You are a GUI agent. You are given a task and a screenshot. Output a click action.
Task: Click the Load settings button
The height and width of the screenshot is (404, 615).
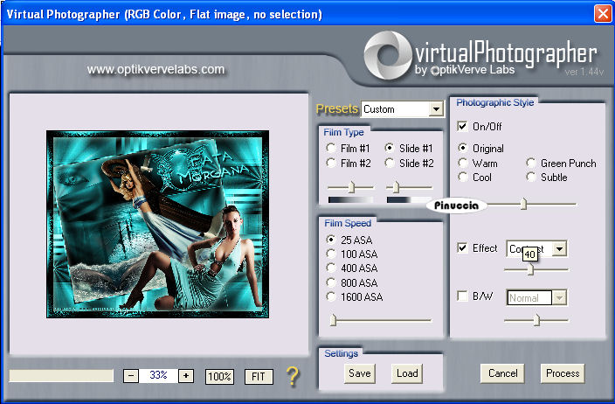[407, 373]
